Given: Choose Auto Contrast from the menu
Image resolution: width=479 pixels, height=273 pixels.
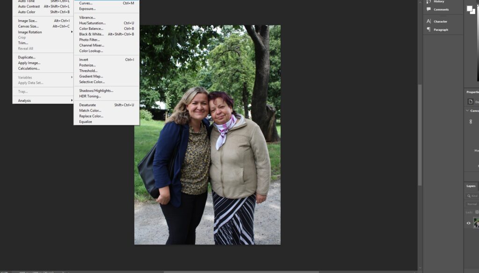Looking at the screenshot, I should (43, 7).
